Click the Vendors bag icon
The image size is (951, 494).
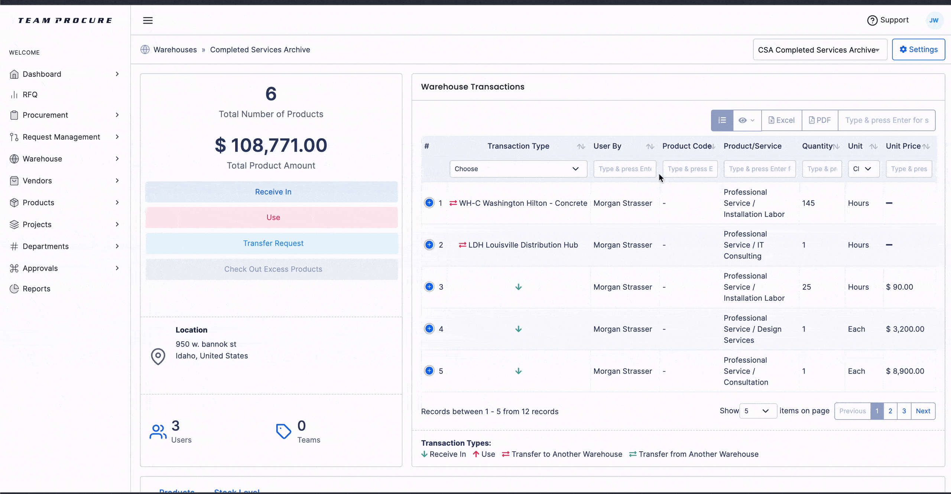pos(14,181)
